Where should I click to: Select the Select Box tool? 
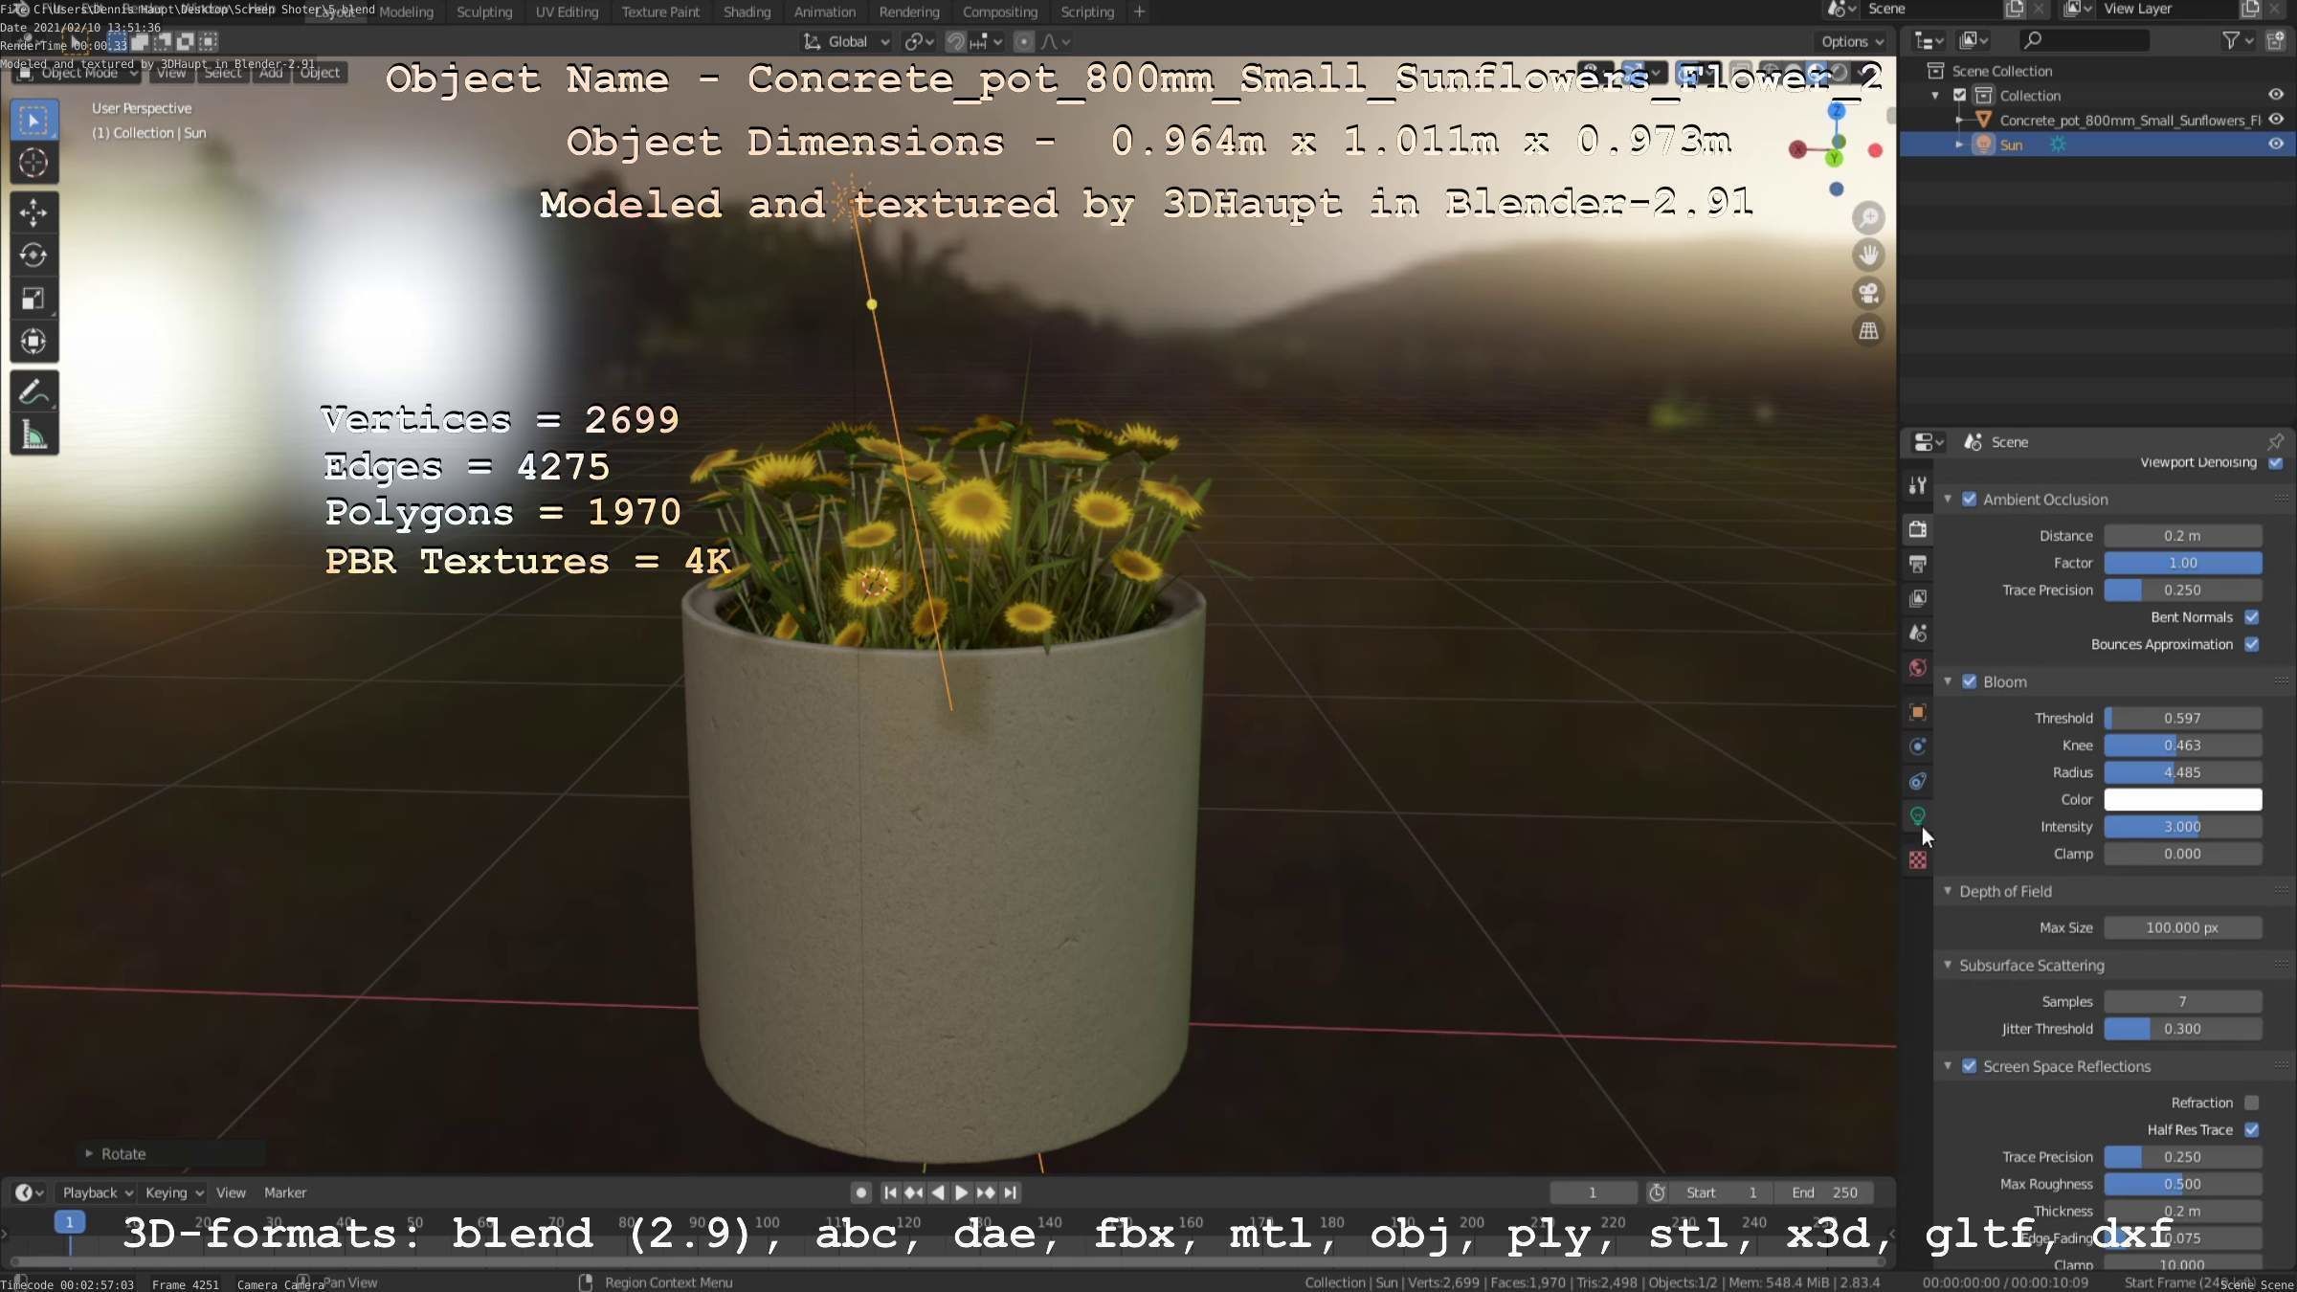pyautogui.click(x=33, y=120)
